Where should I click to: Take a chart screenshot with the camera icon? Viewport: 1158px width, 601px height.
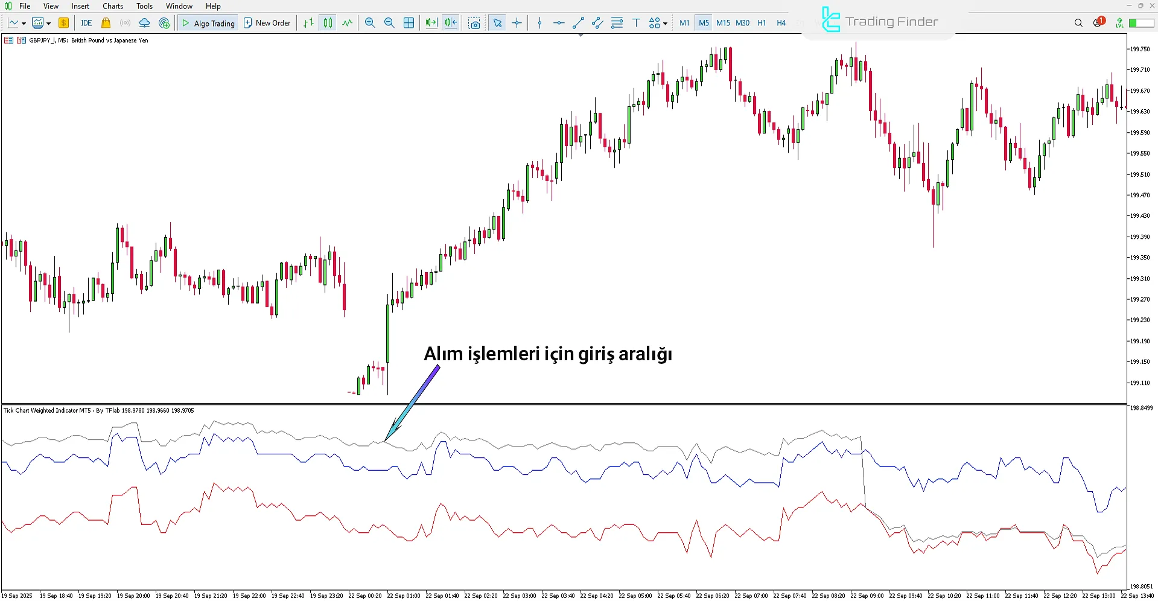pos(474,23)
